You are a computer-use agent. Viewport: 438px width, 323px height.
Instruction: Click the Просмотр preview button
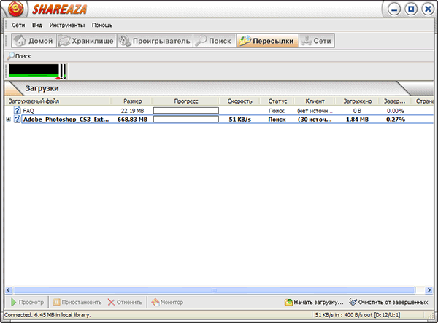tap(27, 302)
